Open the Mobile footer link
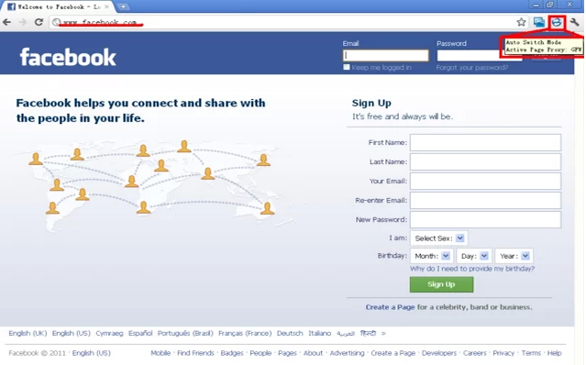 160,353
